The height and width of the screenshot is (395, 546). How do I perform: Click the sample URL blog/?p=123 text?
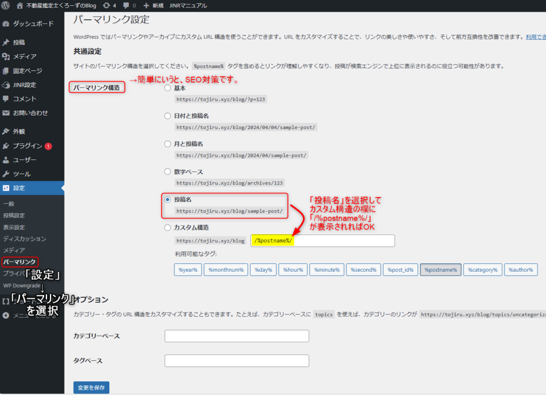(221, 99)
